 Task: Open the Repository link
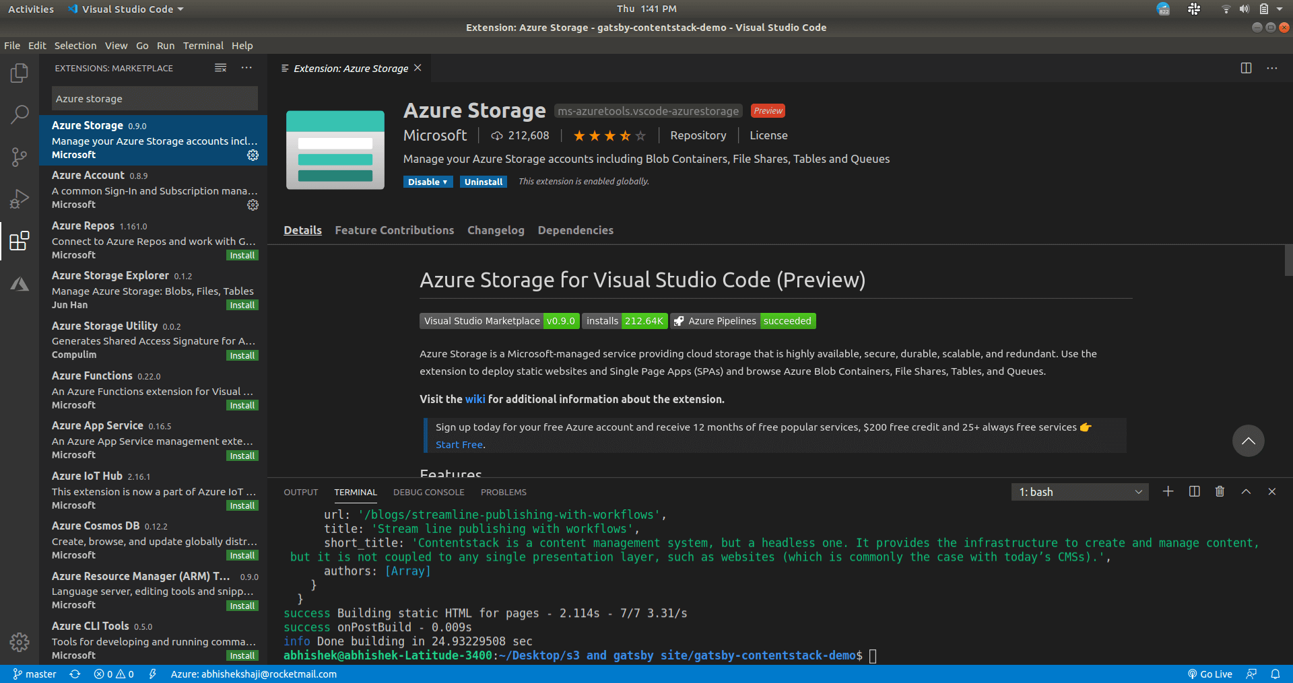click(x=698, y=135)
